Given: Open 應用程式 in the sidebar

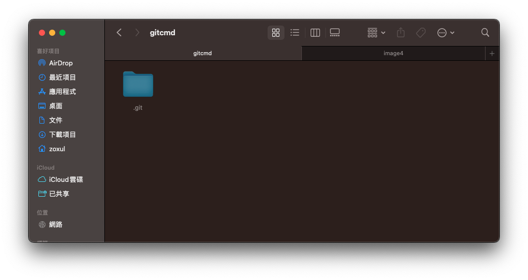Looking at the screenshot, I should (62, 91).
